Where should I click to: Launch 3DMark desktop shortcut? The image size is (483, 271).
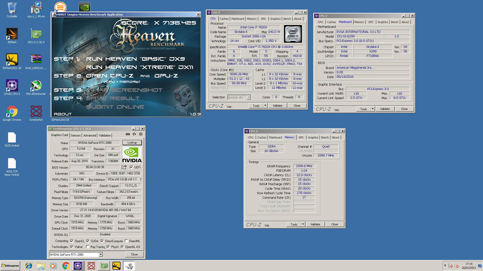point(12,36)
